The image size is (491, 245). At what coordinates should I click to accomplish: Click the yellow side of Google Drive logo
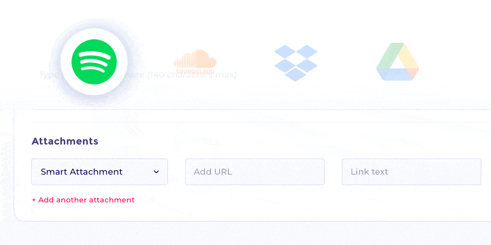click(x=409, y=56)
